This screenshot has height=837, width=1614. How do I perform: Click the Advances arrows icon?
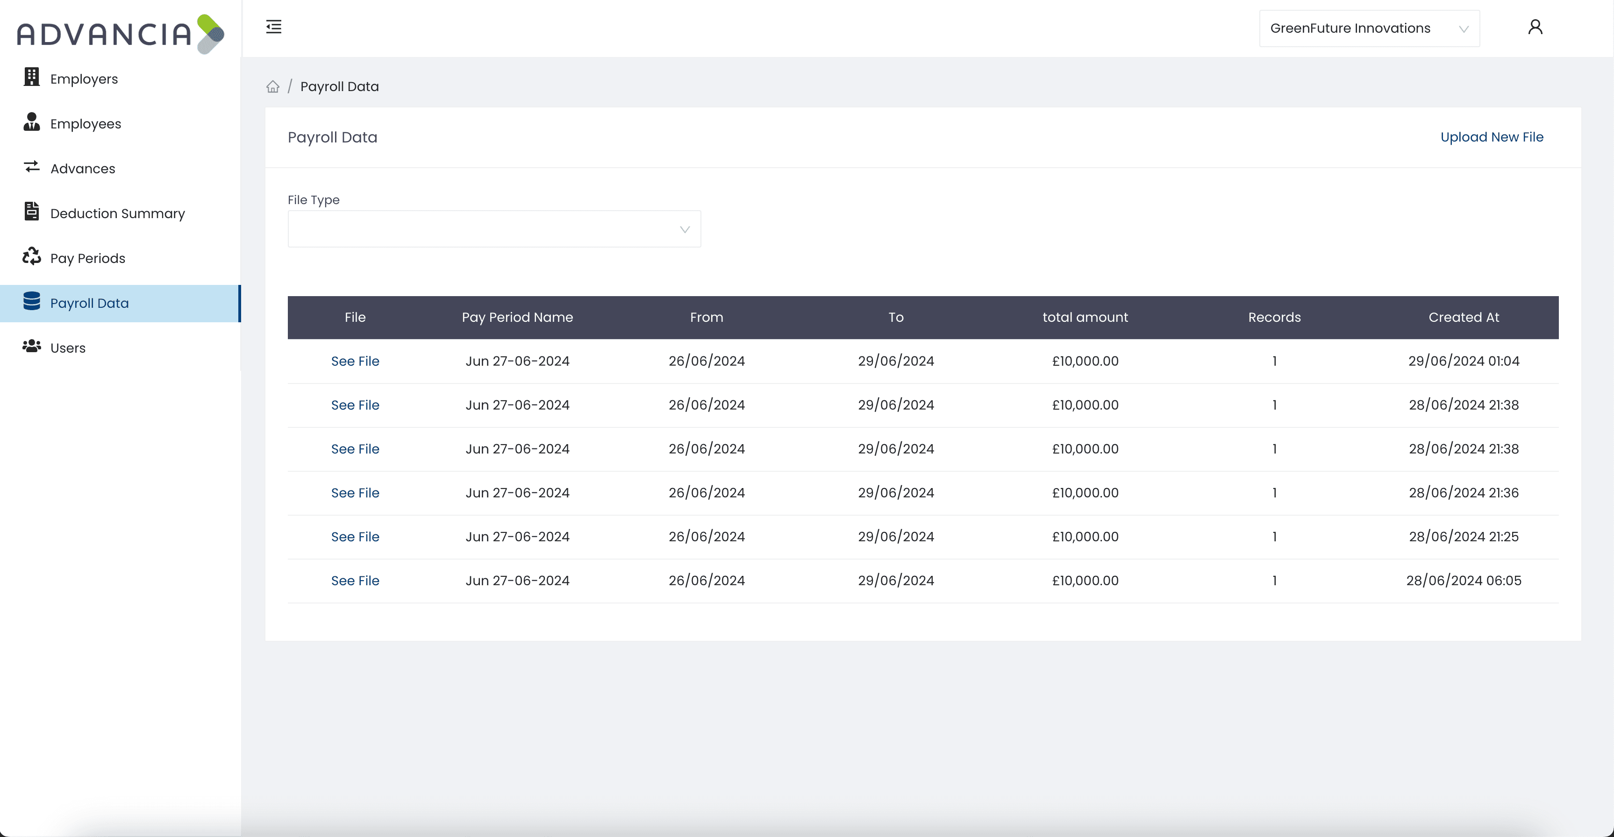click(31, 167)
